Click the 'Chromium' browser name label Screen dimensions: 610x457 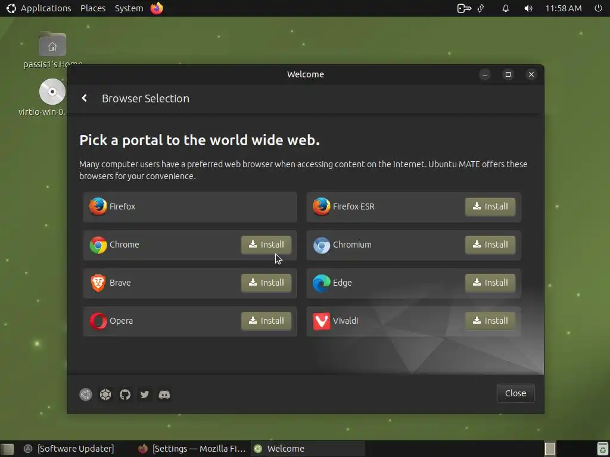352,245
